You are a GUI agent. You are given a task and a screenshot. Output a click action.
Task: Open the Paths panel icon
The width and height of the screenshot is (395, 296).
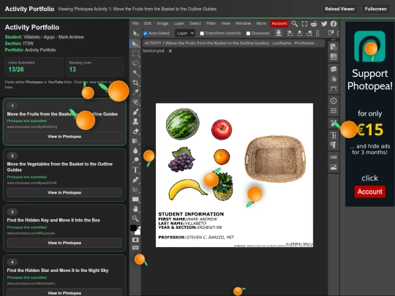[334, 88]
